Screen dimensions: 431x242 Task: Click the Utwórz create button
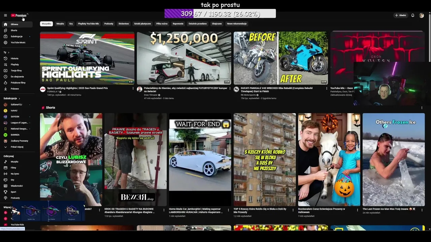401,15
